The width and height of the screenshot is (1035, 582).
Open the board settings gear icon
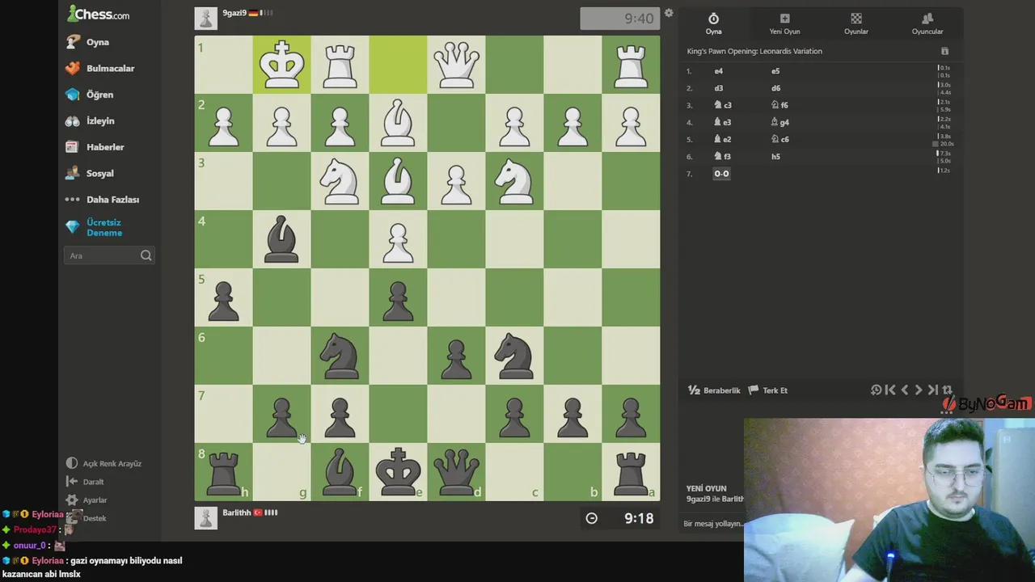(669, 13)
